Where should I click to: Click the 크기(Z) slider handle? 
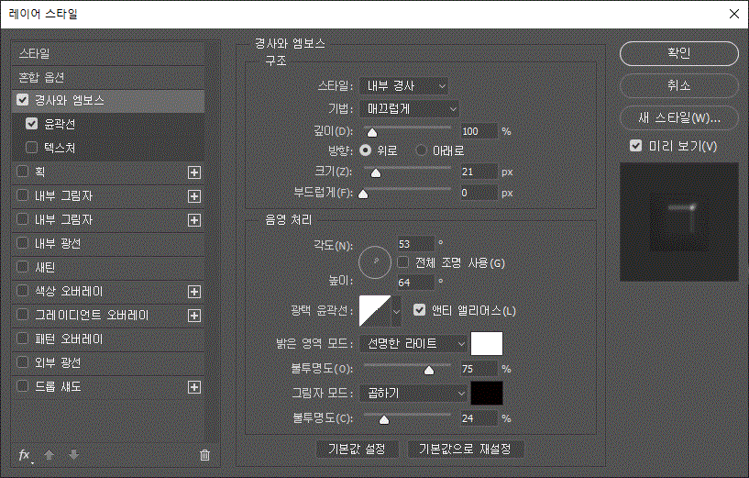[376, 172]
